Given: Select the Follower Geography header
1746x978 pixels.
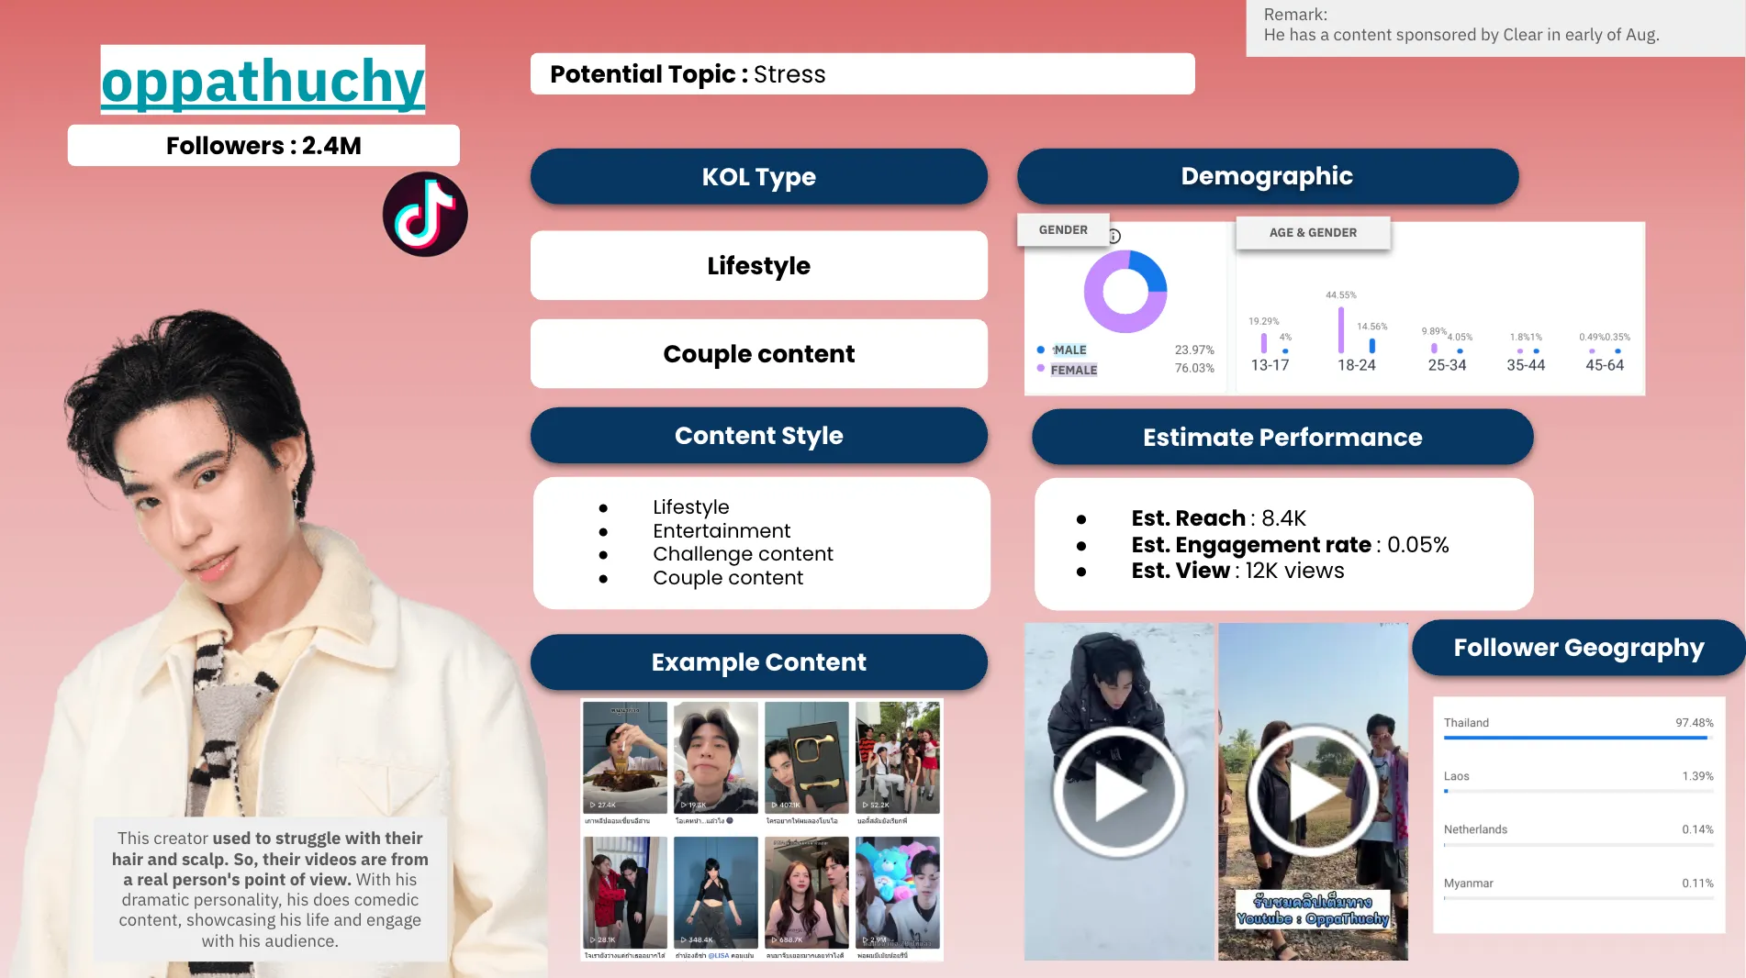Looking at the screenshot, I should coord(1579,648).
